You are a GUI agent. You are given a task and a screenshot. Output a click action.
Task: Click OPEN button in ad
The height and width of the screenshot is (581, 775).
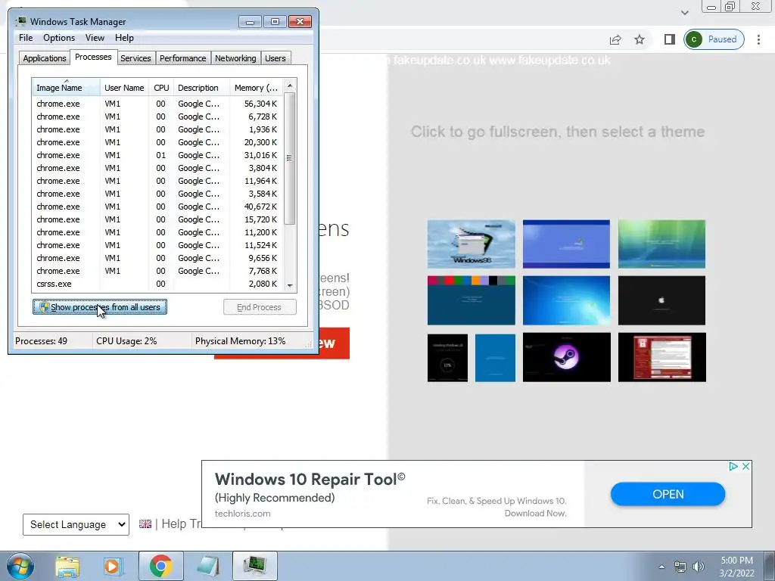tap(668, 494)
